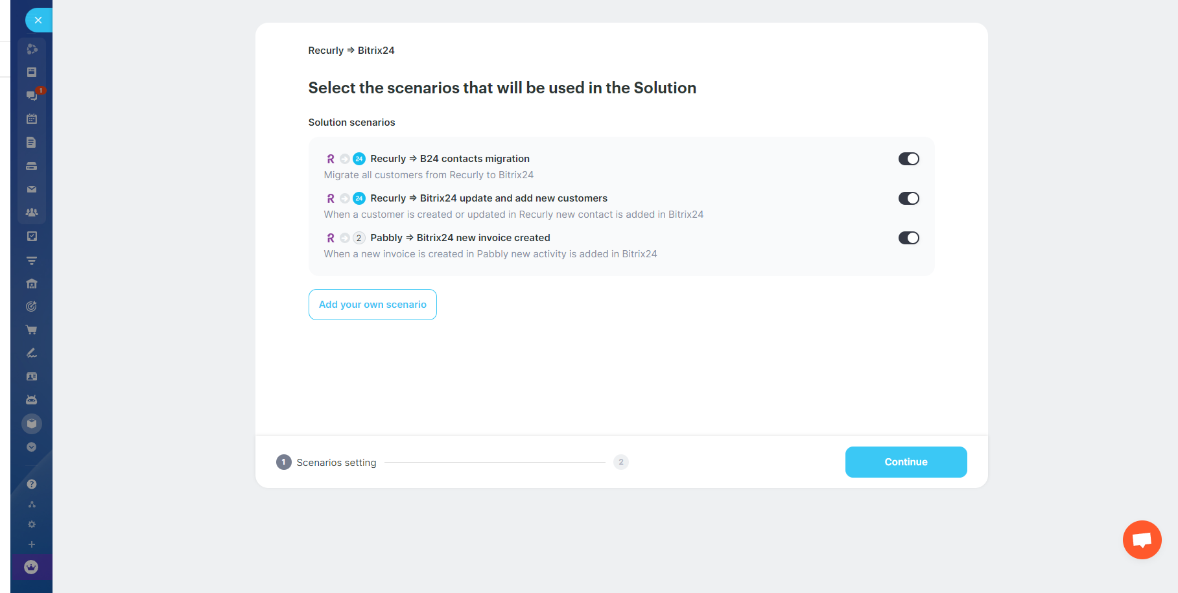Click the progress line between steps
The width and height of the screenshot is (1178, 593).
click(x=496, y=462)
